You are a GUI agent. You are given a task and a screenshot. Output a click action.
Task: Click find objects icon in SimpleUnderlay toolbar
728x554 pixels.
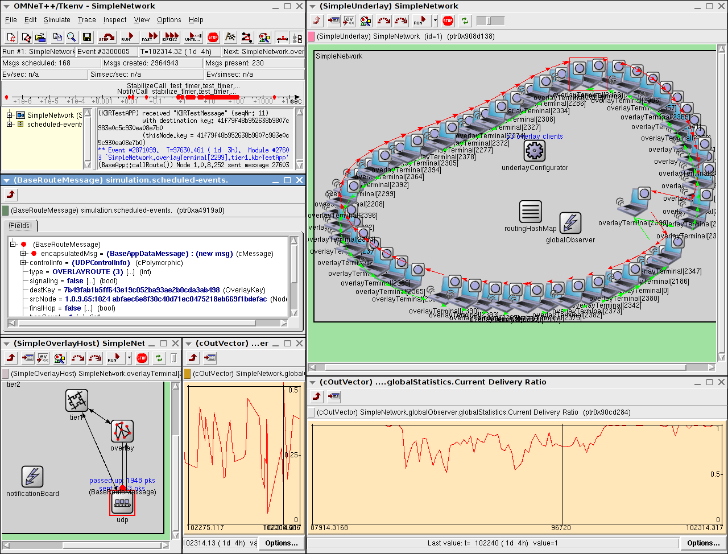pyautogui.click(x=366, y=21)
